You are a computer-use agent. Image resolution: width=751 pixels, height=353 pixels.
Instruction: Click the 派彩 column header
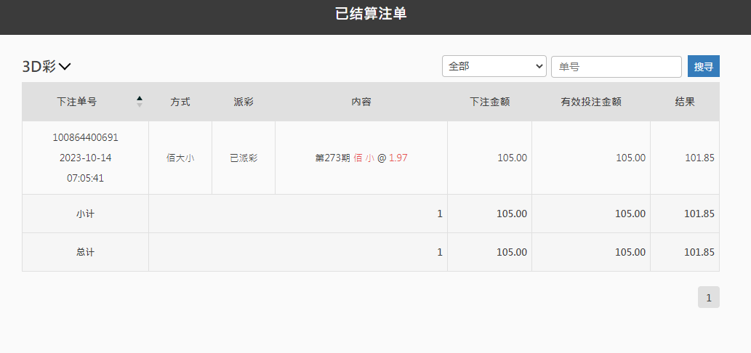244,102
